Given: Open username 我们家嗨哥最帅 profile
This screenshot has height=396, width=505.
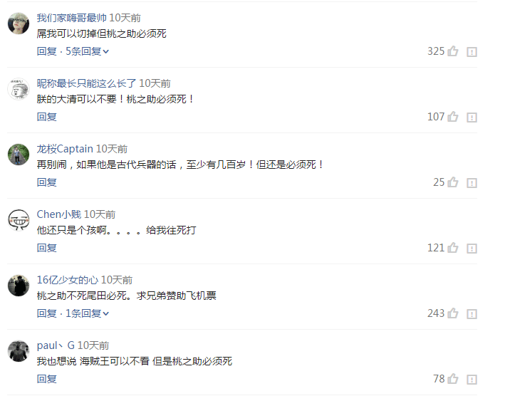Looking at the screenshot, I should (71, 18).
